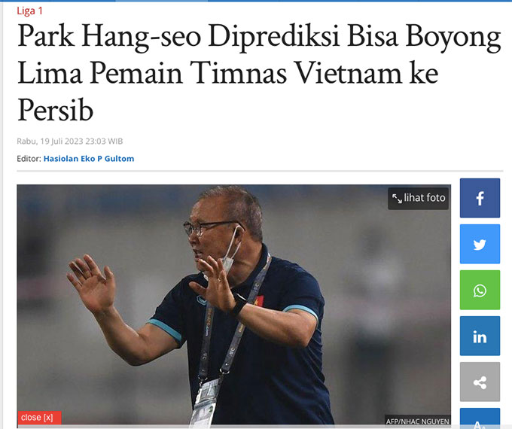Click the AFP/NHAC NGUYEN photo credit
The height and width of the screenshot is (429, 512).
click(x=417, y=421)
